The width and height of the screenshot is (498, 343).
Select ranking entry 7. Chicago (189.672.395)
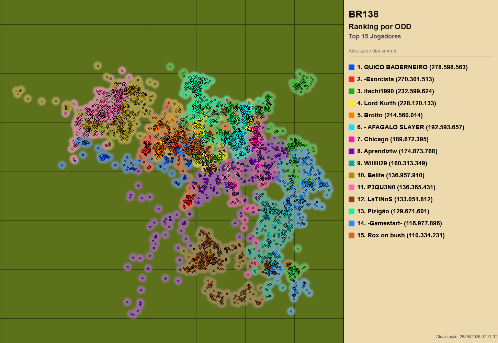pyautogui.click(x=393, y=139)
